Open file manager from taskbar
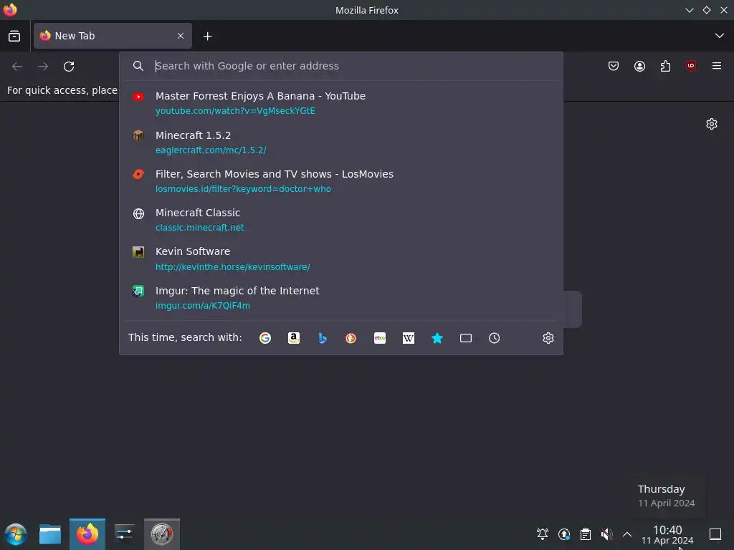Viewport: 734px width, 550px height. pyautogui.click(x=50, y=534)
